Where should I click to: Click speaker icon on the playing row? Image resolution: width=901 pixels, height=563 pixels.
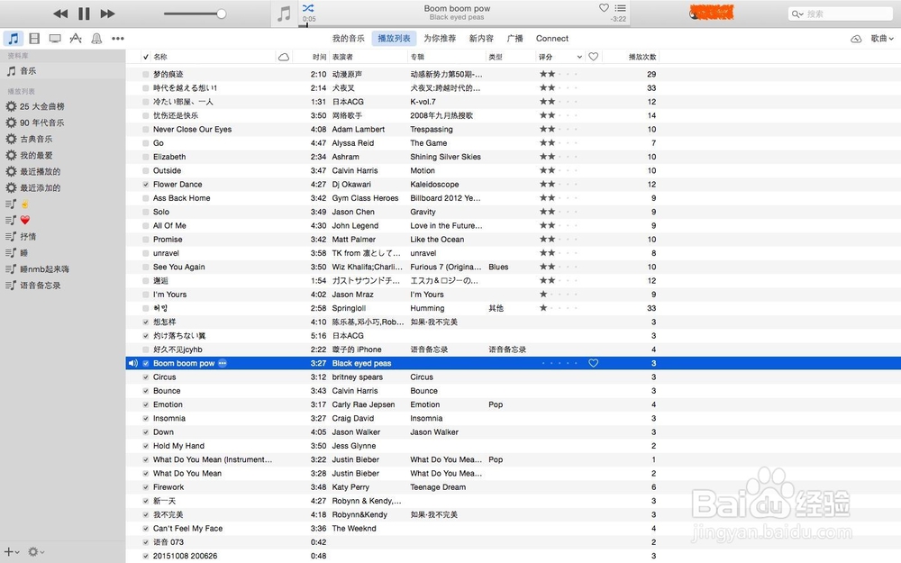132,363
